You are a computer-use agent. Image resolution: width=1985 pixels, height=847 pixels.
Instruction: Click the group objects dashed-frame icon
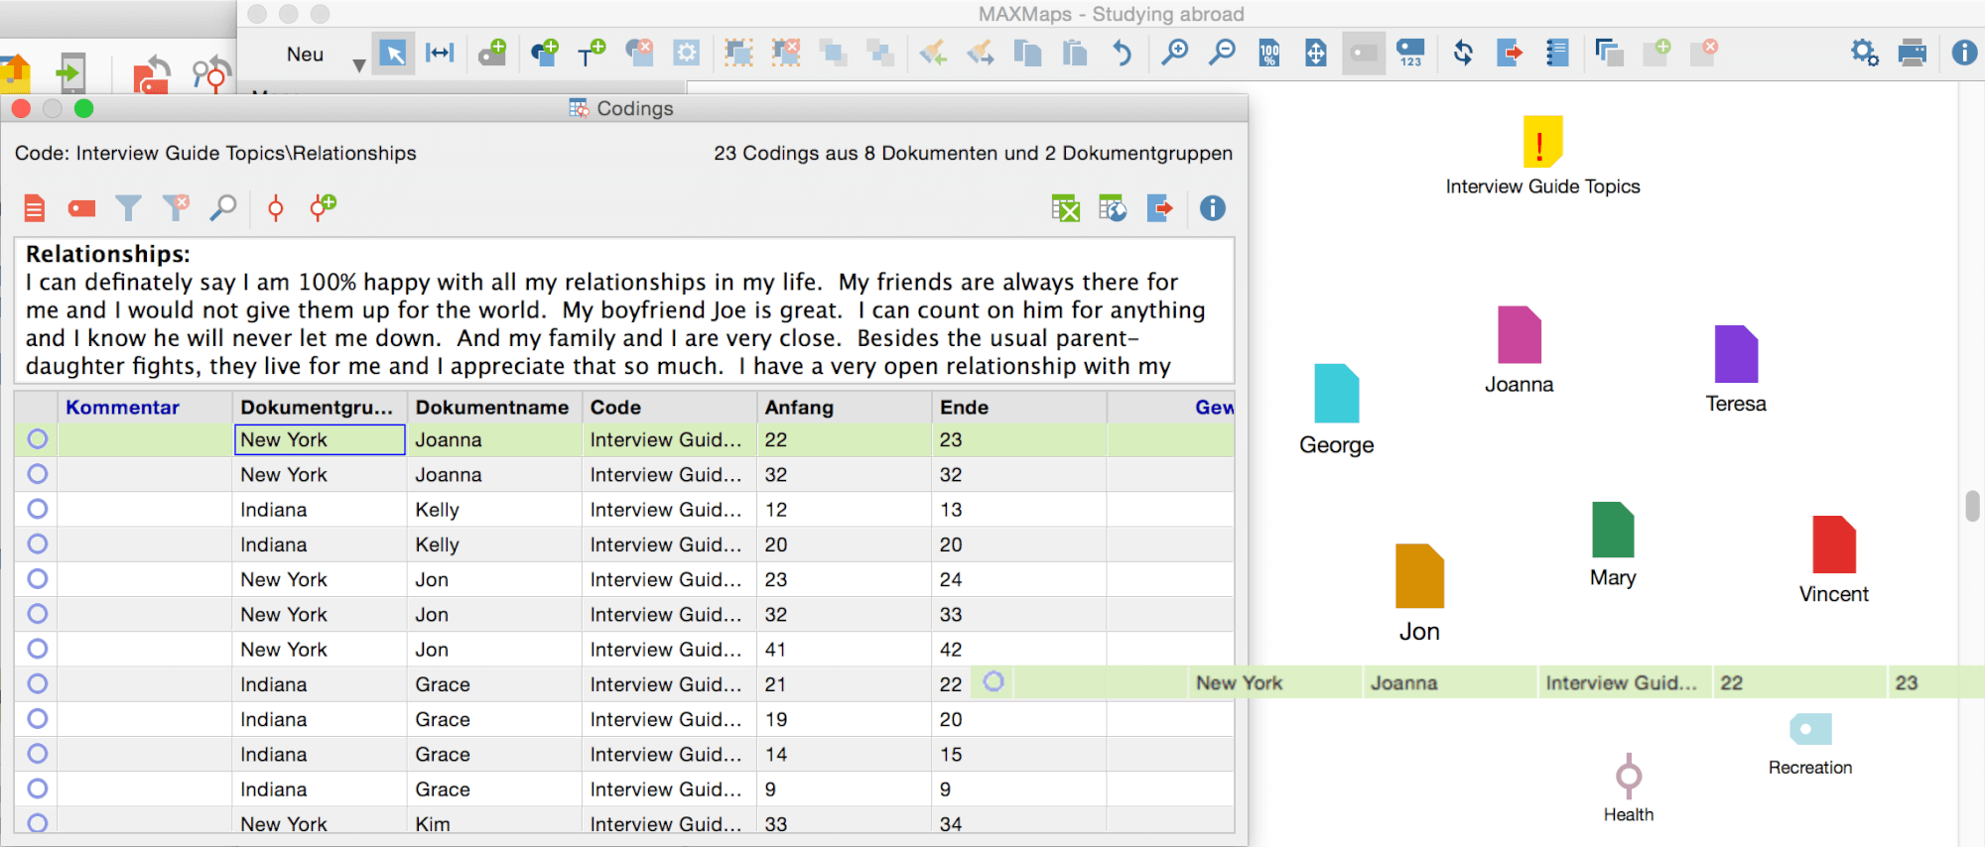[738, 53]
